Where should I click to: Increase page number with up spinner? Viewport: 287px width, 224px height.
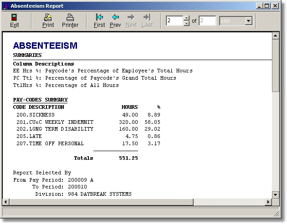186,18
